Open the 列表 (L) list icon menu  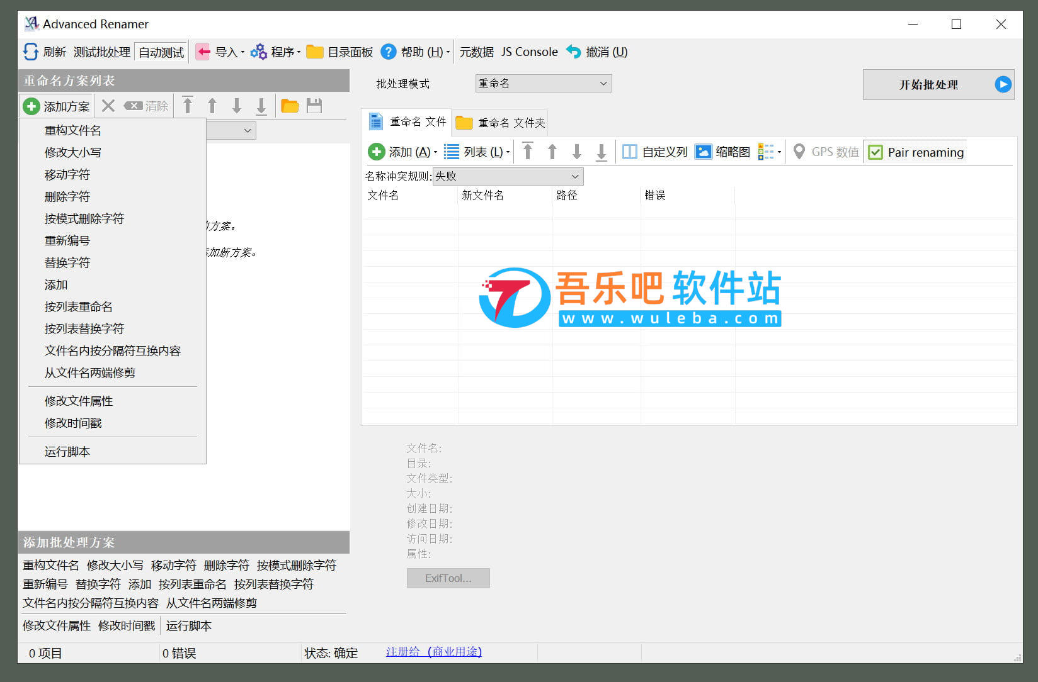point(452,152)
